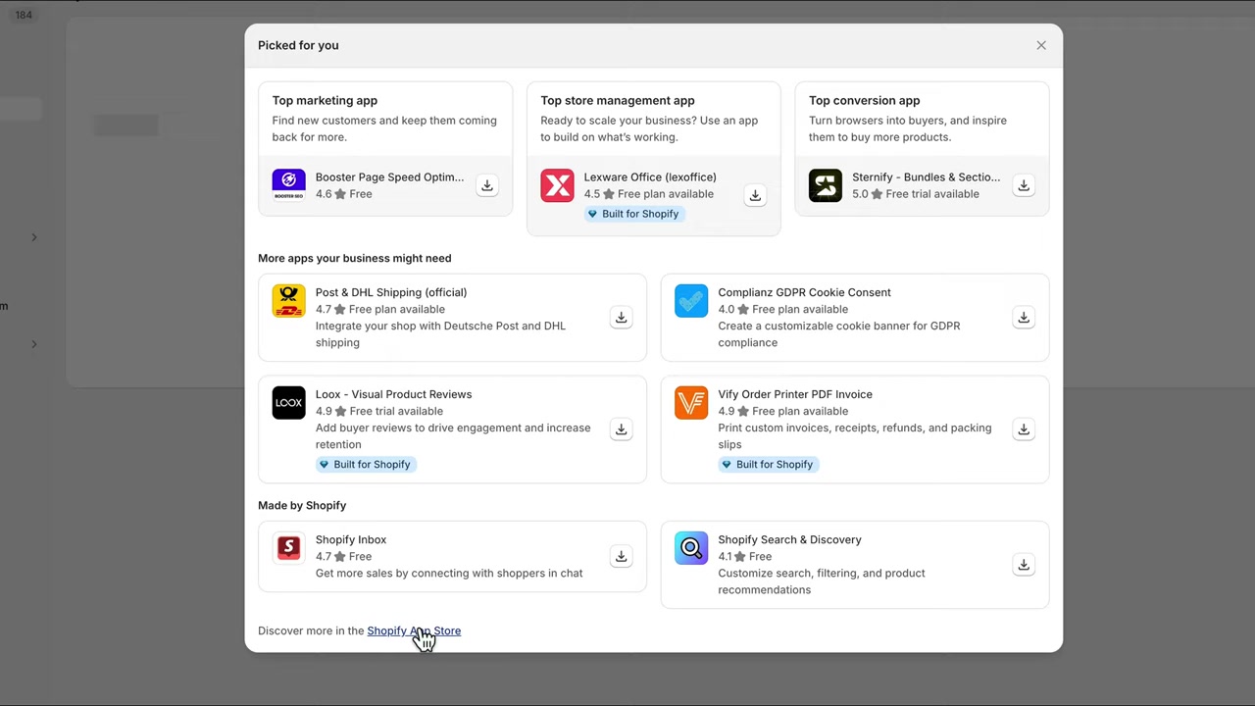1255x706 pixels.
Task: Click Shopify Inbox description about shoppers in chat
Action: coord(449,573)
